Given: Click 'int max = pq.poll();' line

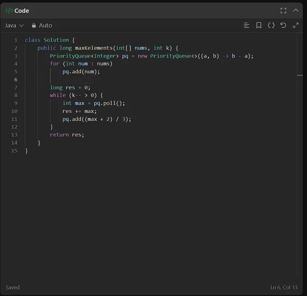Looking at the screenshot, I should coord(93,103).
